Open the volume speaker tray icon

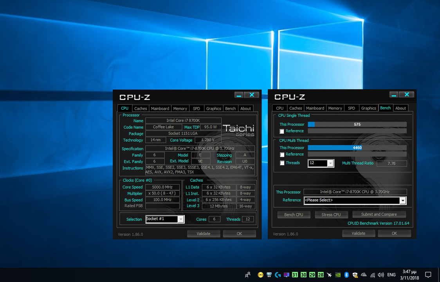[x=381, y=275]
